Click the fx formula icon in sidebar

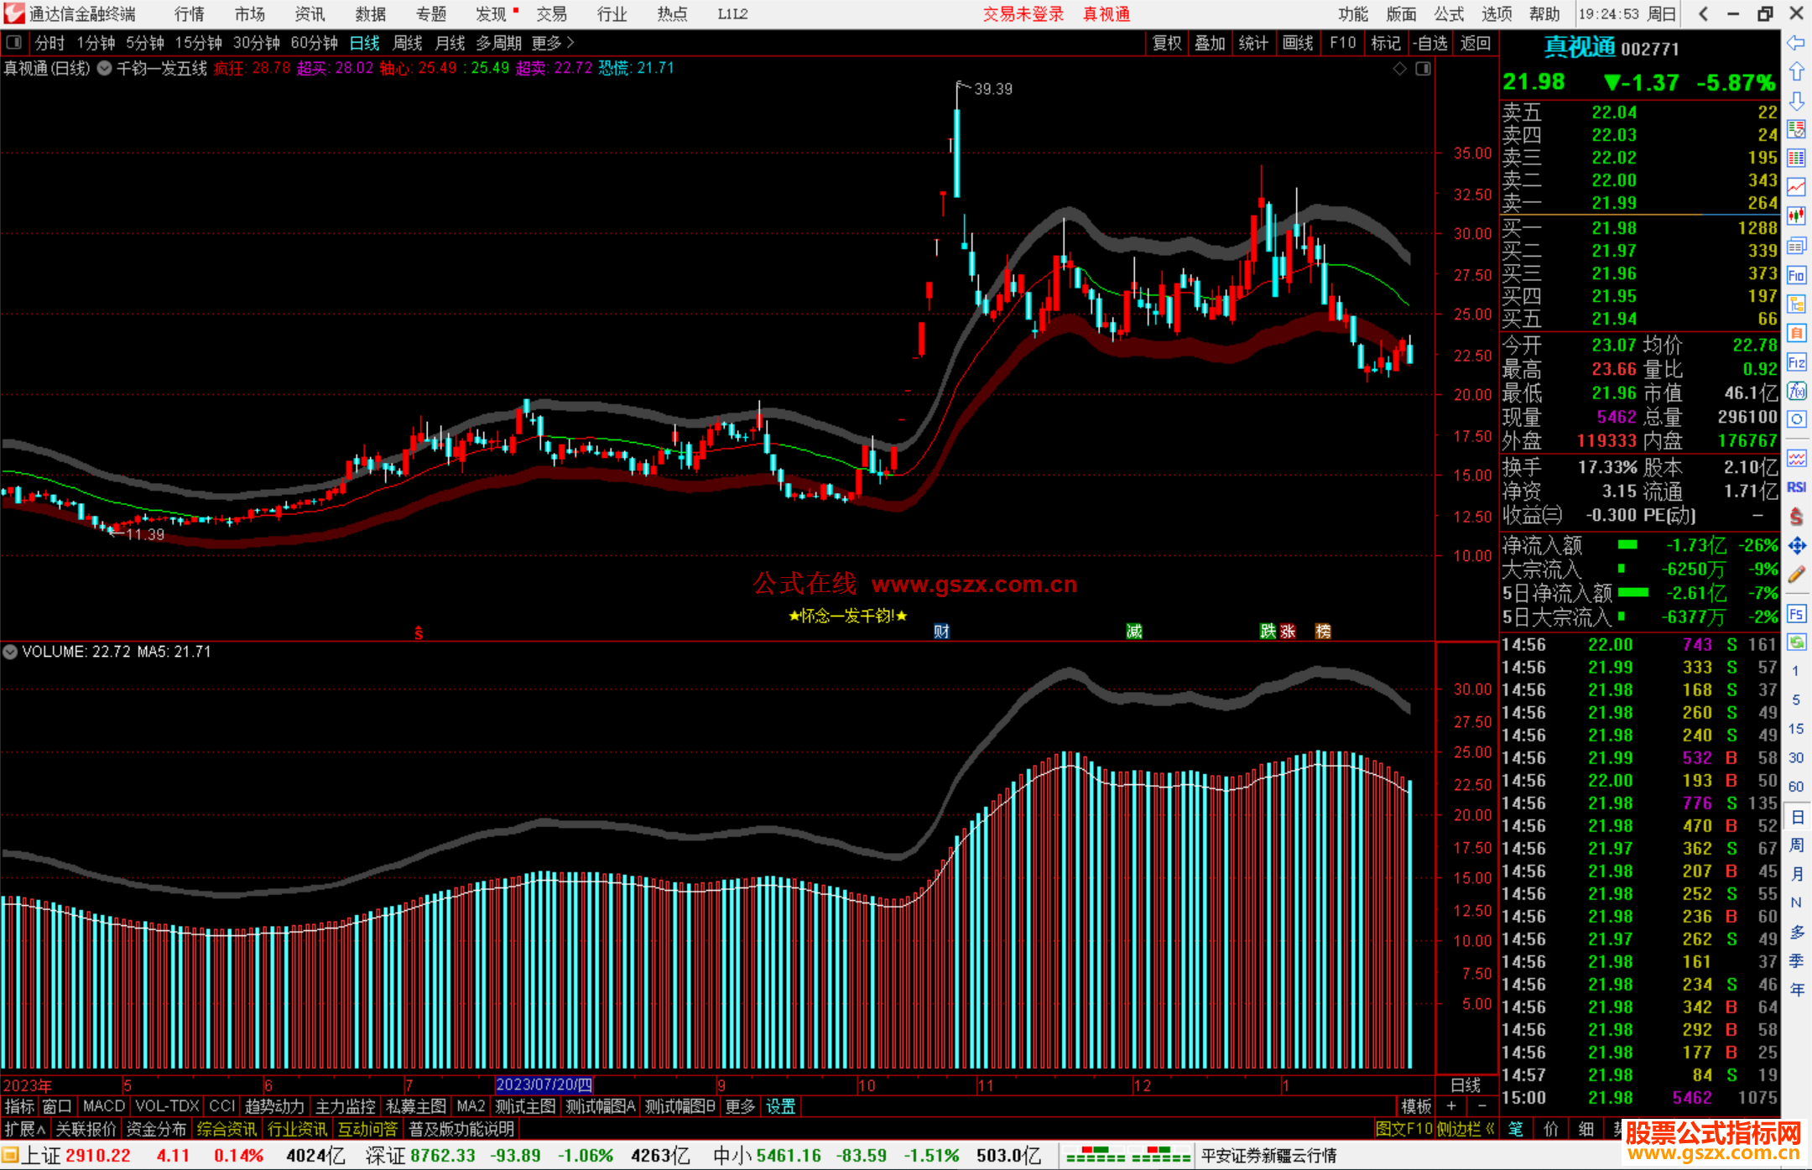click(1796, 391)
